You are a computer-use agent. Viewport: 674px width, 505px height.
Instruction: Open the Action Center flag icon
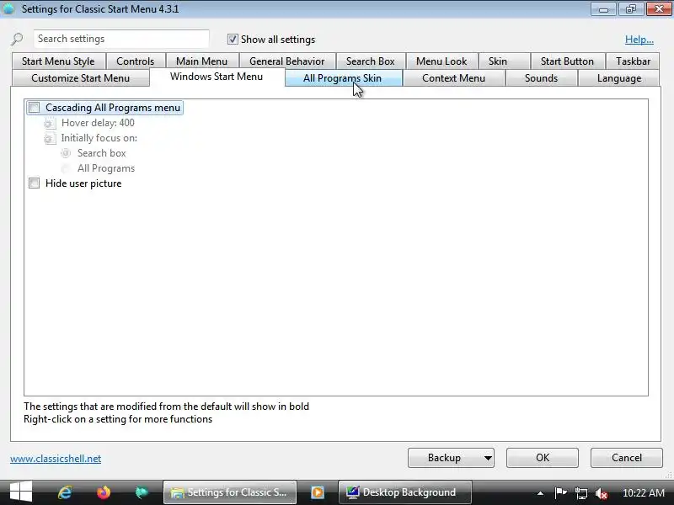[560, 492]
